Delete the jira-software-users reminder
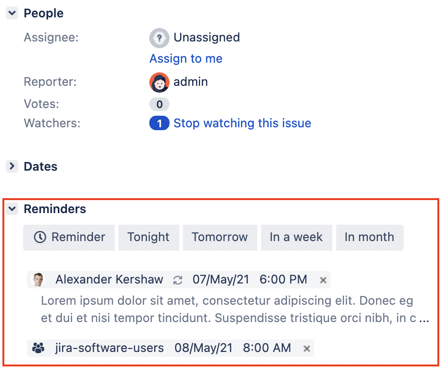This screenshot has height=378, width=447. click(306, 348)
